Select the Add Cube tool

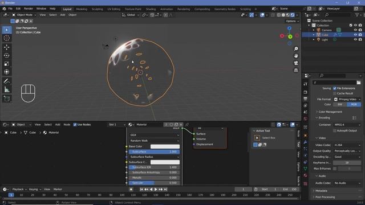pos(6,99)
